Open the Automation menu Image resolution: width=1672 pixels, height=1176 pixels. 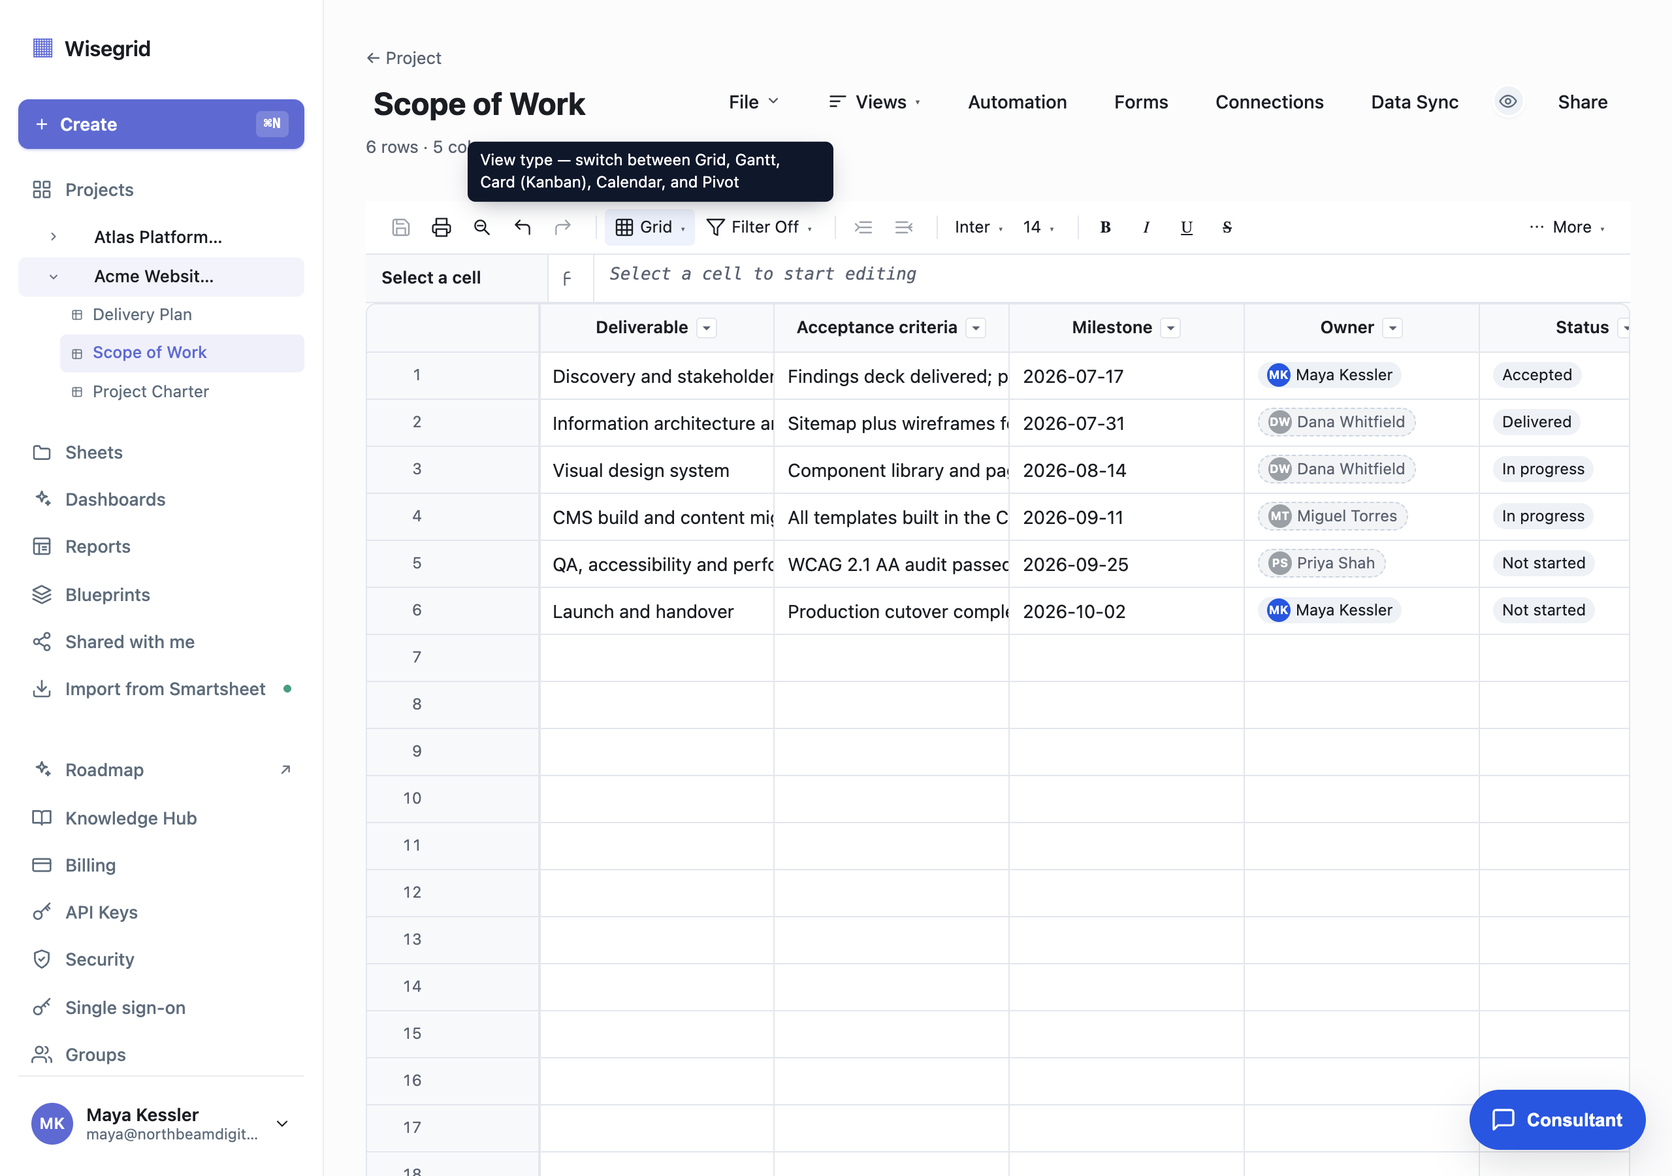[x=1017, y=102]
